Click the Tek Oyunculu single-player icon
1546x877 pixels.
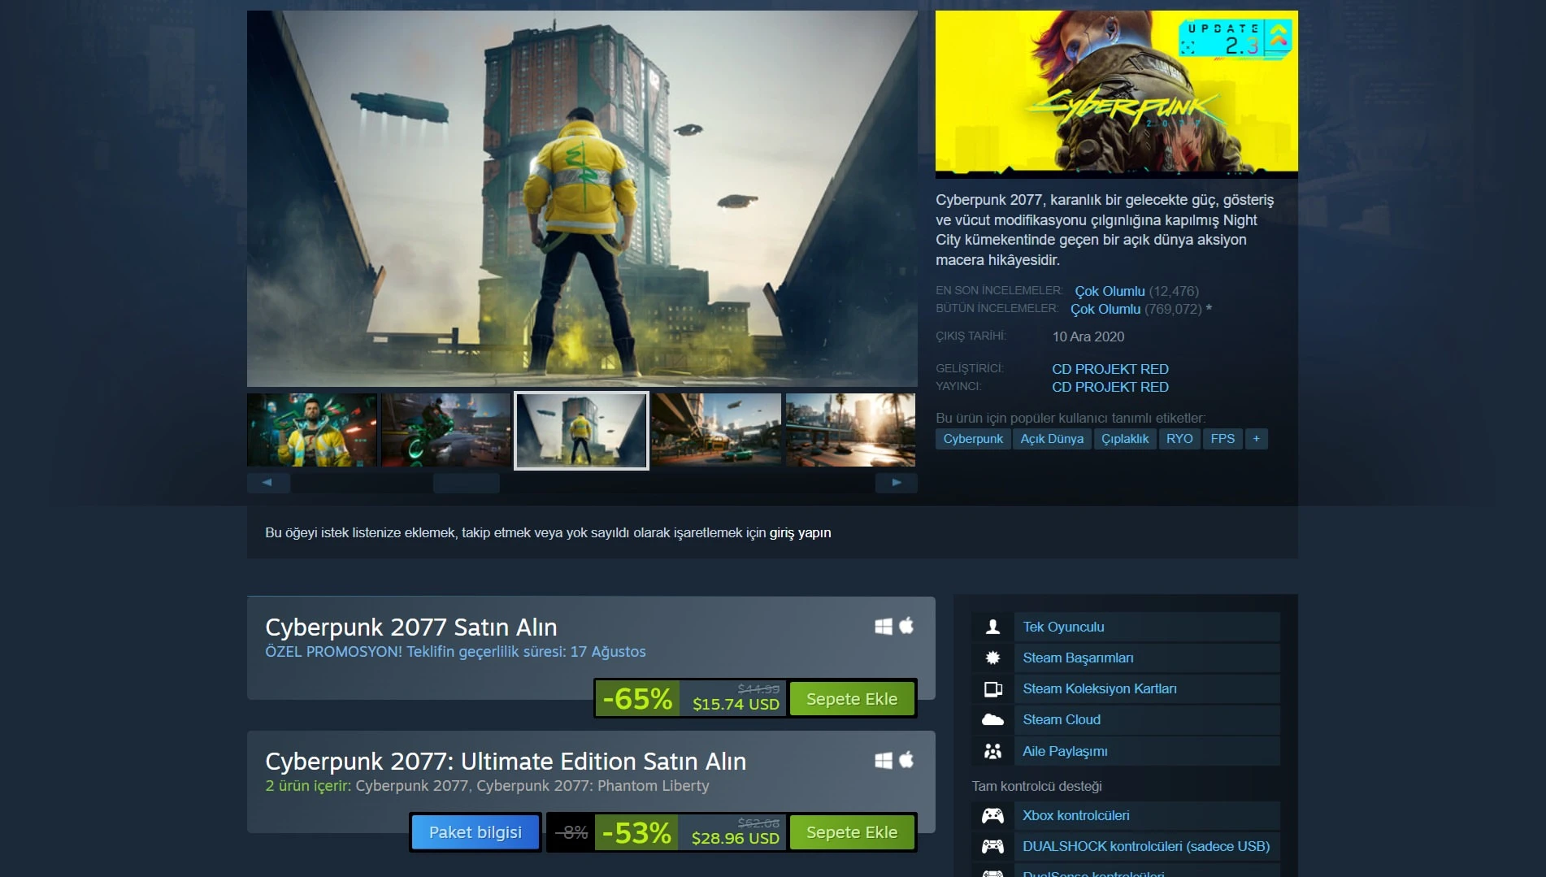[992, 627]
